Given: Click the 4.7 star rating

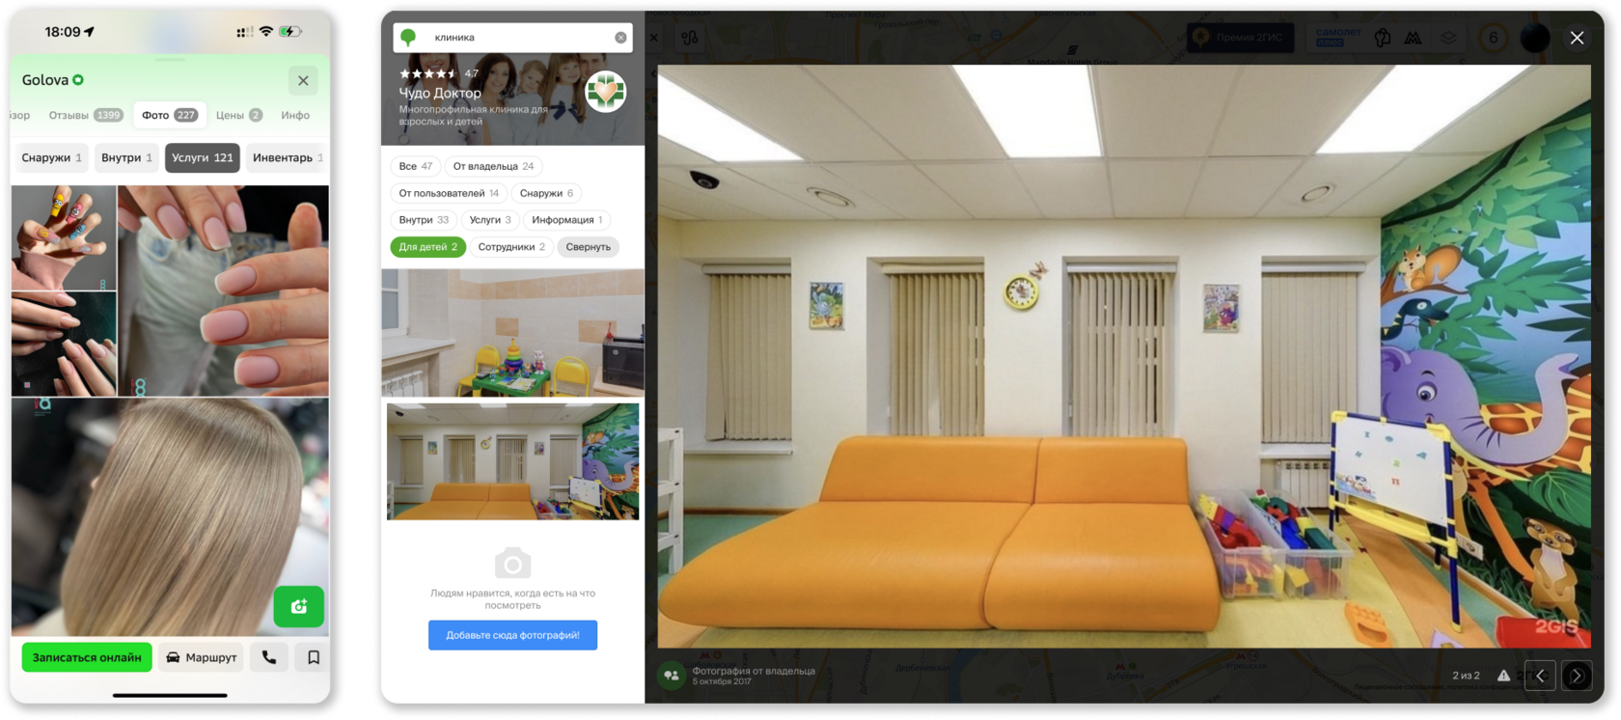Looking at the screenshot, I should click(x=439, y=73).
